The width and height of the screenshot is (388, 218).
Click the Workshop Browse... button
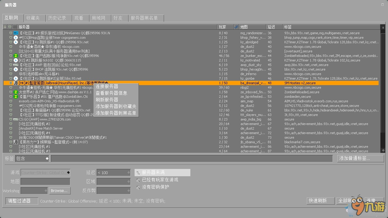pos(59,191)
